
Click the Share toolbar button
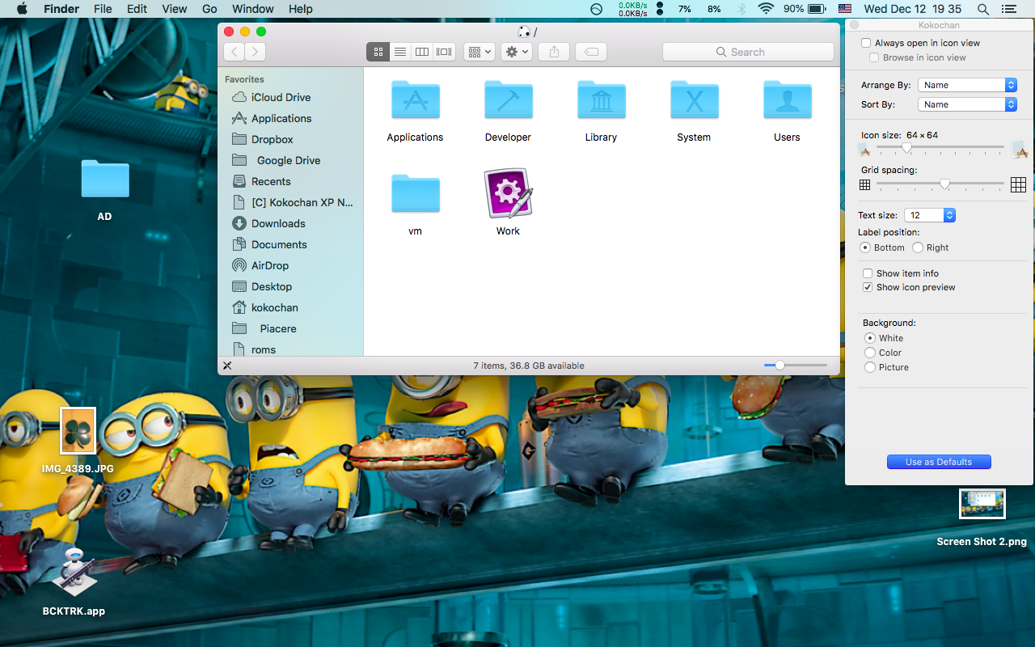[554, 52]
